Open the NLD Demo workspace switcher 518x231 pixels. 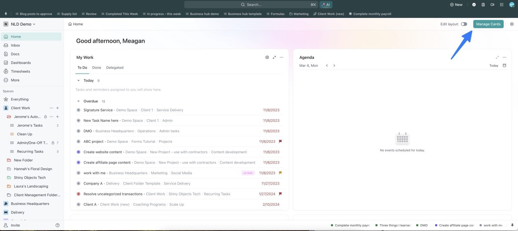(20, 24)
